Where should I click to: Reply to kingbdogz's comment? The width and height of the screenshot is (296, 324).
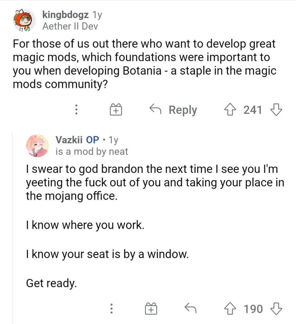[173, 109]
